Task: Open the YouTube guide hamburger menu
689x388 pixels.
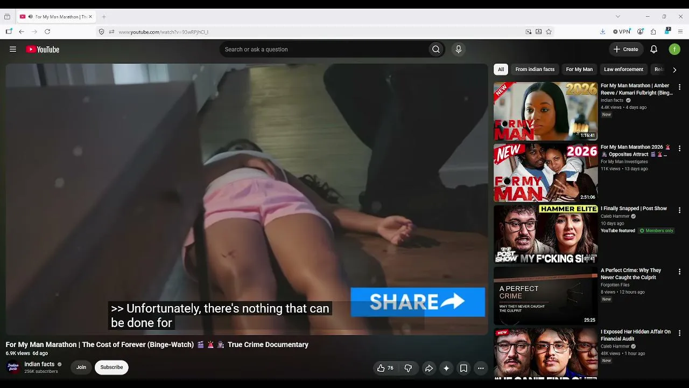Action: (13, 50)
